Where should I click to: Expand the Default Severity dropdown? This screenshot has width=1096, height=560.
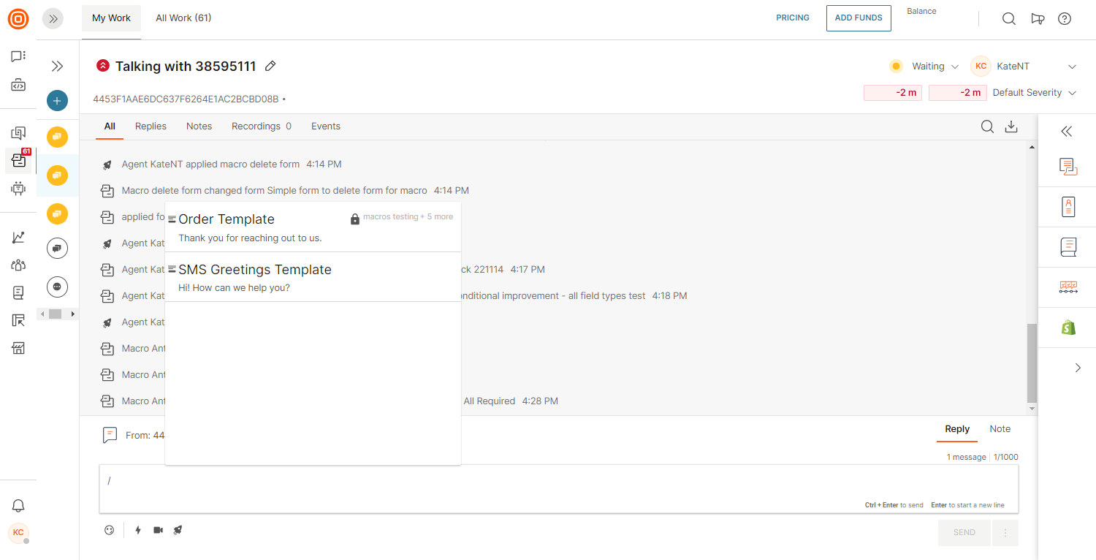pyautogui.click(x=1034, y=93)
